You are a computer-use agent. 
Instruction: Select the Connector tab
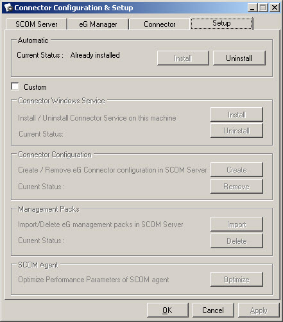pos(159,24)
